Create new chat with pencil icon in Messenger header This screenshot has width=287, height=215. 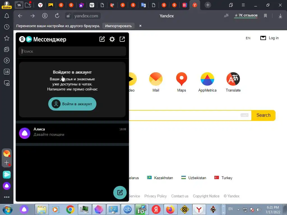coord(102,39)
